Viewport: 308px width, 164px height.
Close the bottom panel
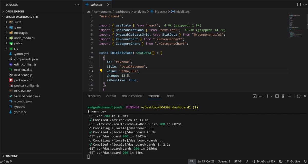click(305, 96)
